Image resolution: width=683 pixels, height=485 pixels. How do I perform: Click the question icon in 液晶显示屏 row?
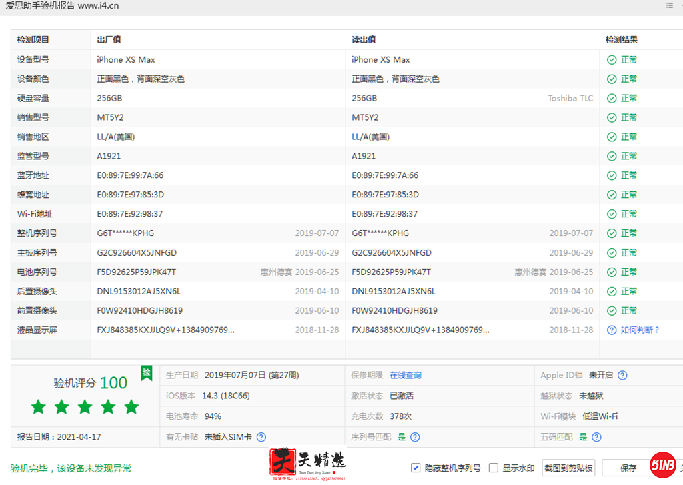[612, 330]
